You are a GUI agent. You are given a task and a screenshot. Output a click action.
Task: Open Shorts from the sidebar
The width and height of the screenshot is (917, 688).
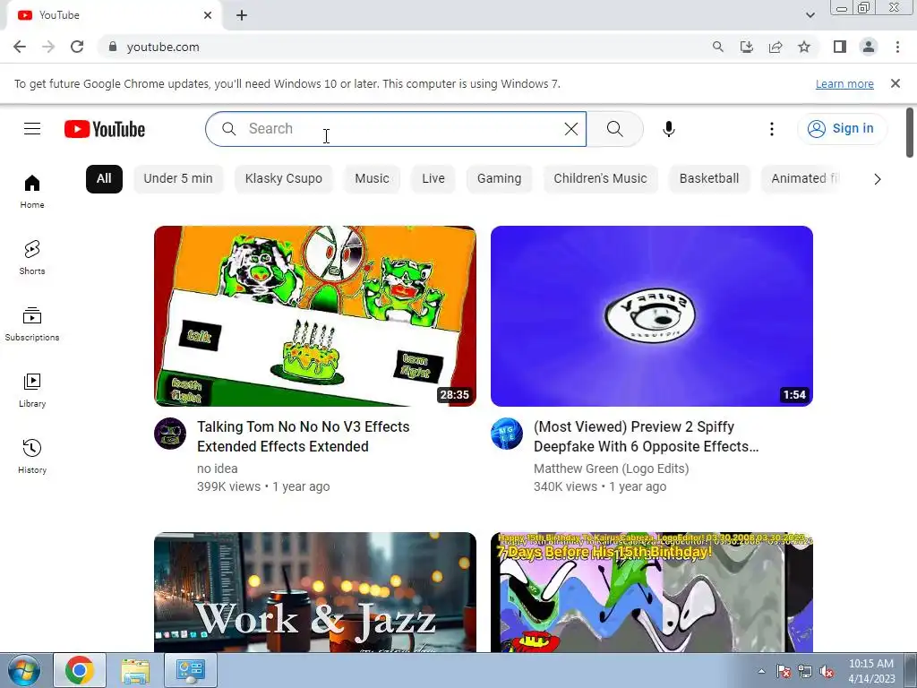click(32, 258)
